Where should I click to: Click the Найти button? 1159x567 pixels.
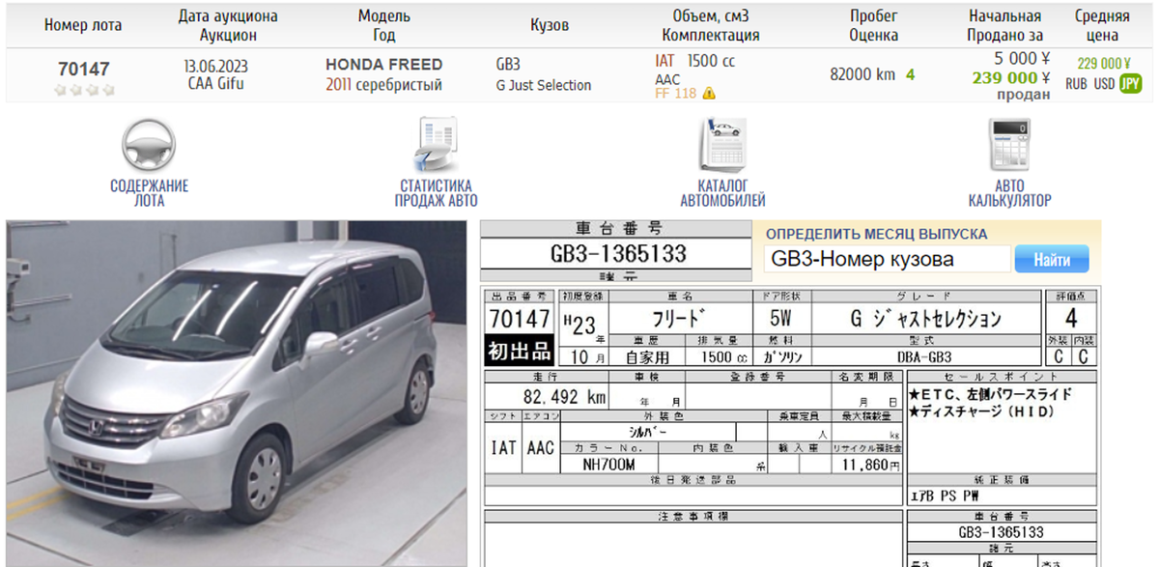point(1051,259)
